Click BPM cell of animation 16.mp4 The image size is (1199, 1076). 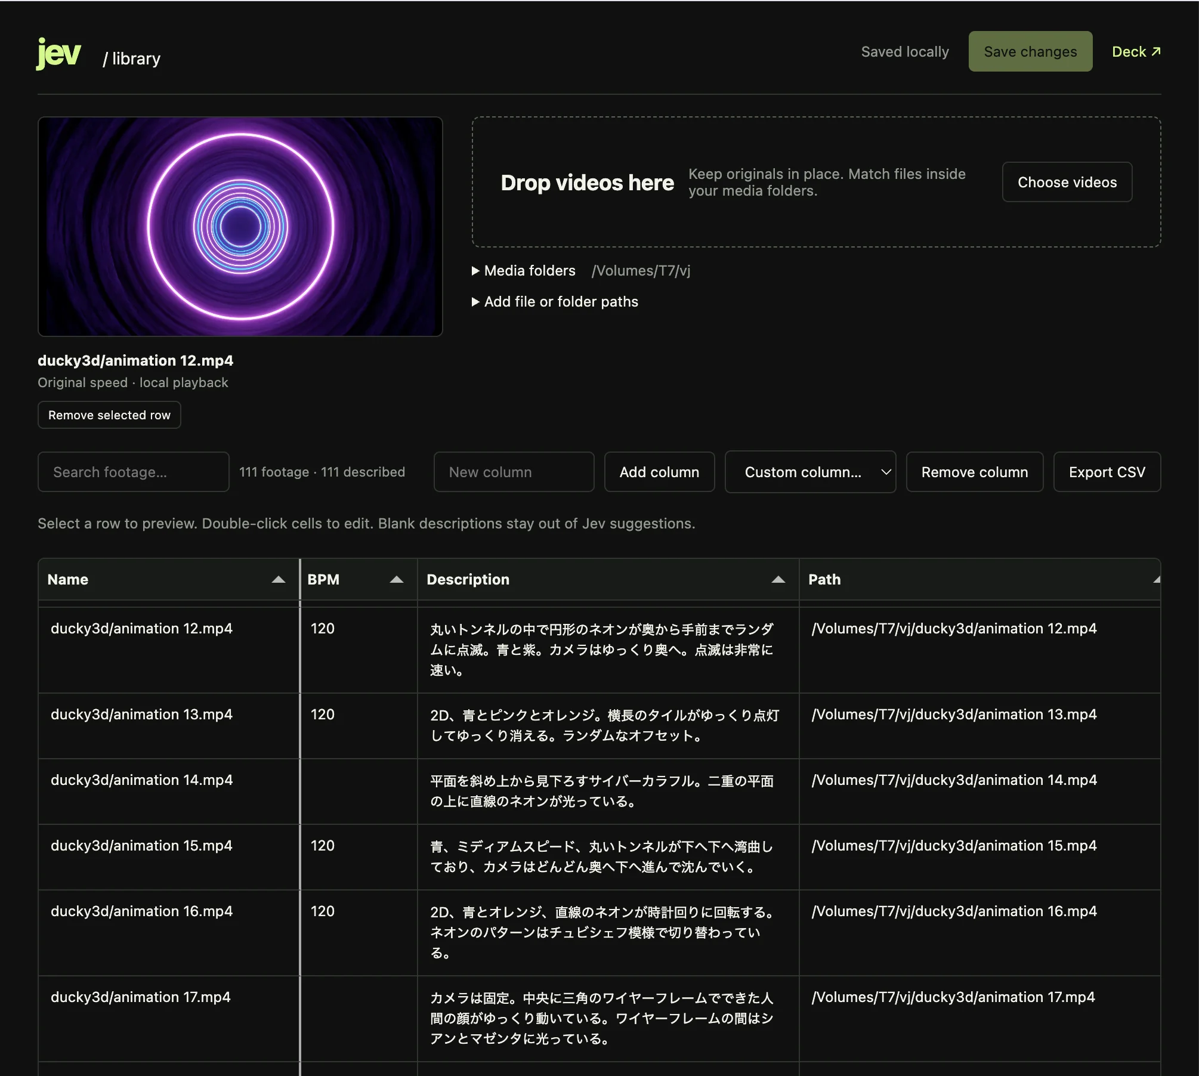click(359, 933)
